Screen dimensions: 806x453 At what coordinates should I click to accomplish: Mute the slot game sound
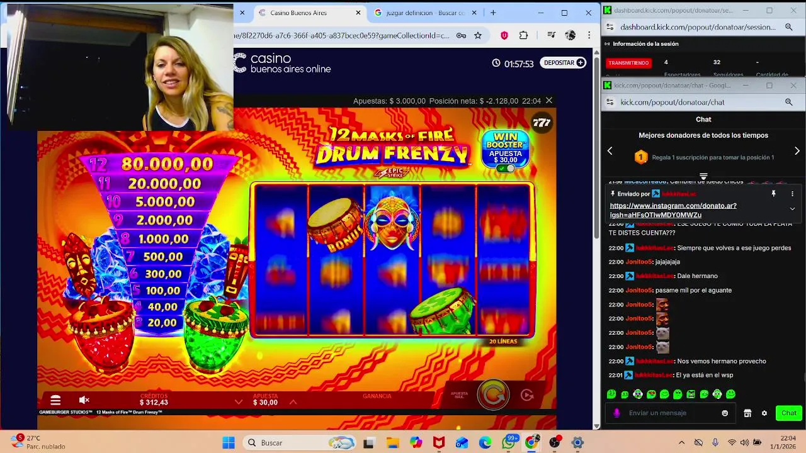(x=84, y=400)
